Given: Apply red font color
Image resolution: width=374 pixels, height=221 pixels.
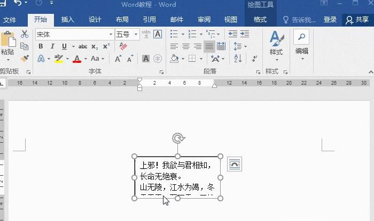Looking at the screenshot, I should (77, 59).
